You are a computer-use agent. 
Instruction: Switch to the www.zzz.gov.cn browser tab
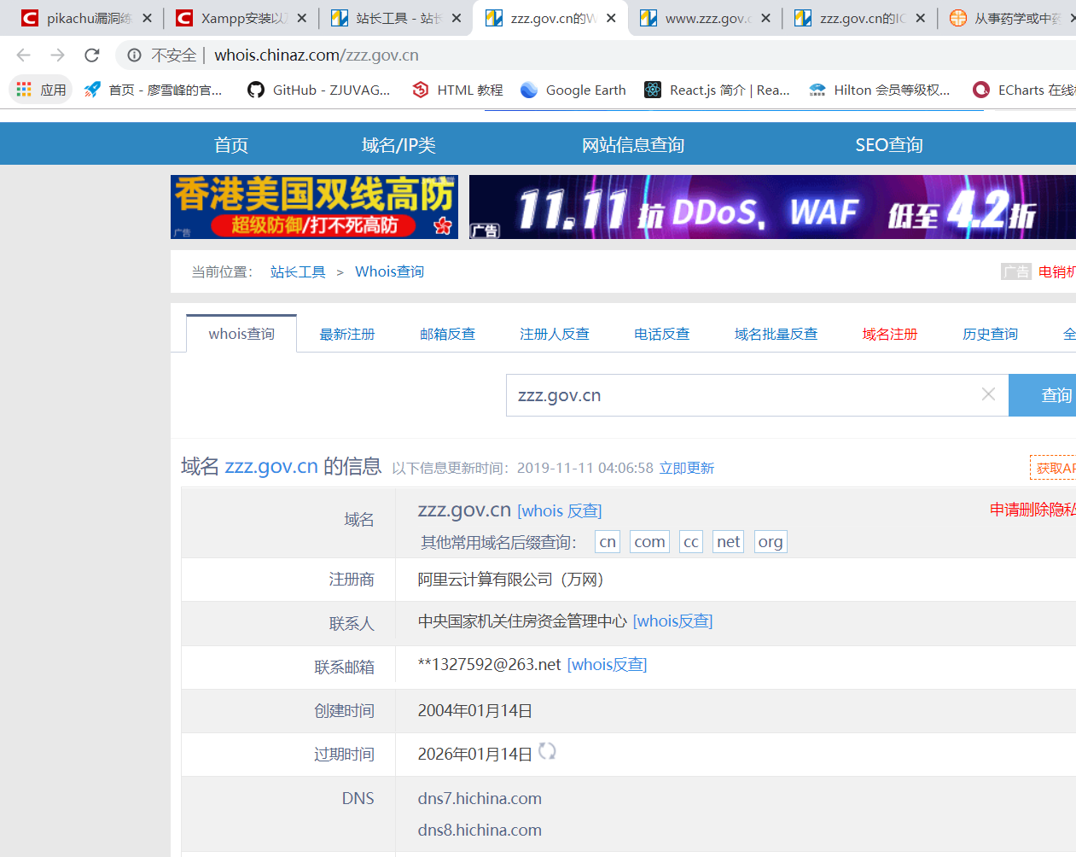tap(695, 18)
